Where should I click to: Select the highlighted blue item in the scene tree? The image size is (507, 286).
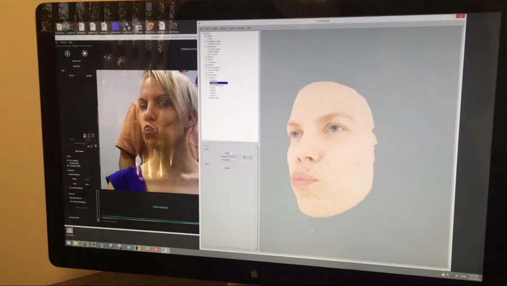coord(218,83)
